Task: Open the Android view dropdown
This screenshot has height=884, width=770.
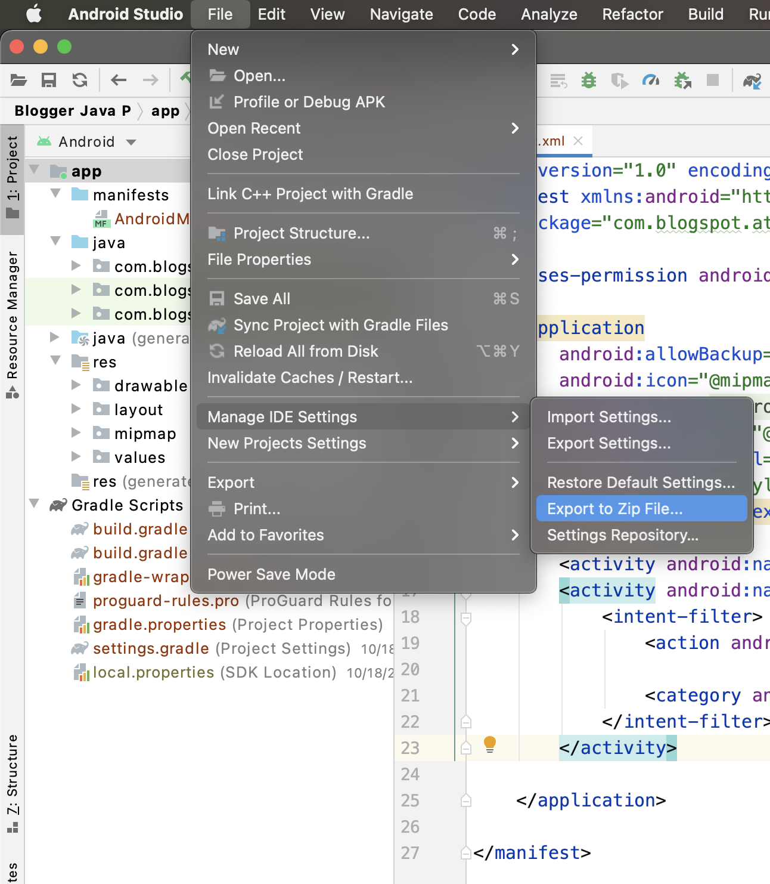Action: click(87, 142)
